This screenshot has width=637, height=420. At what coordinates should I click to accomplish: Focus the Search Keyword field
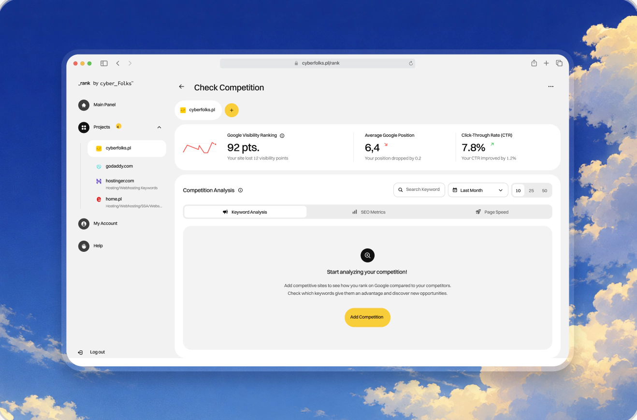coord(419,190)
